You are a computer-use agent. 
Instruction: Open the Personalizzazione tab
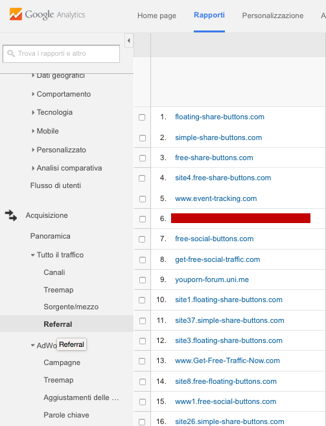273,16
